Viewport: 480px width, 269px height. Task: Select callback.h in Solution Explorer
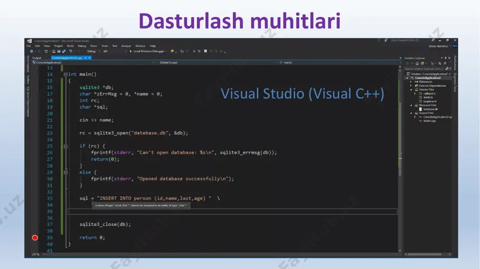(429, 94)
